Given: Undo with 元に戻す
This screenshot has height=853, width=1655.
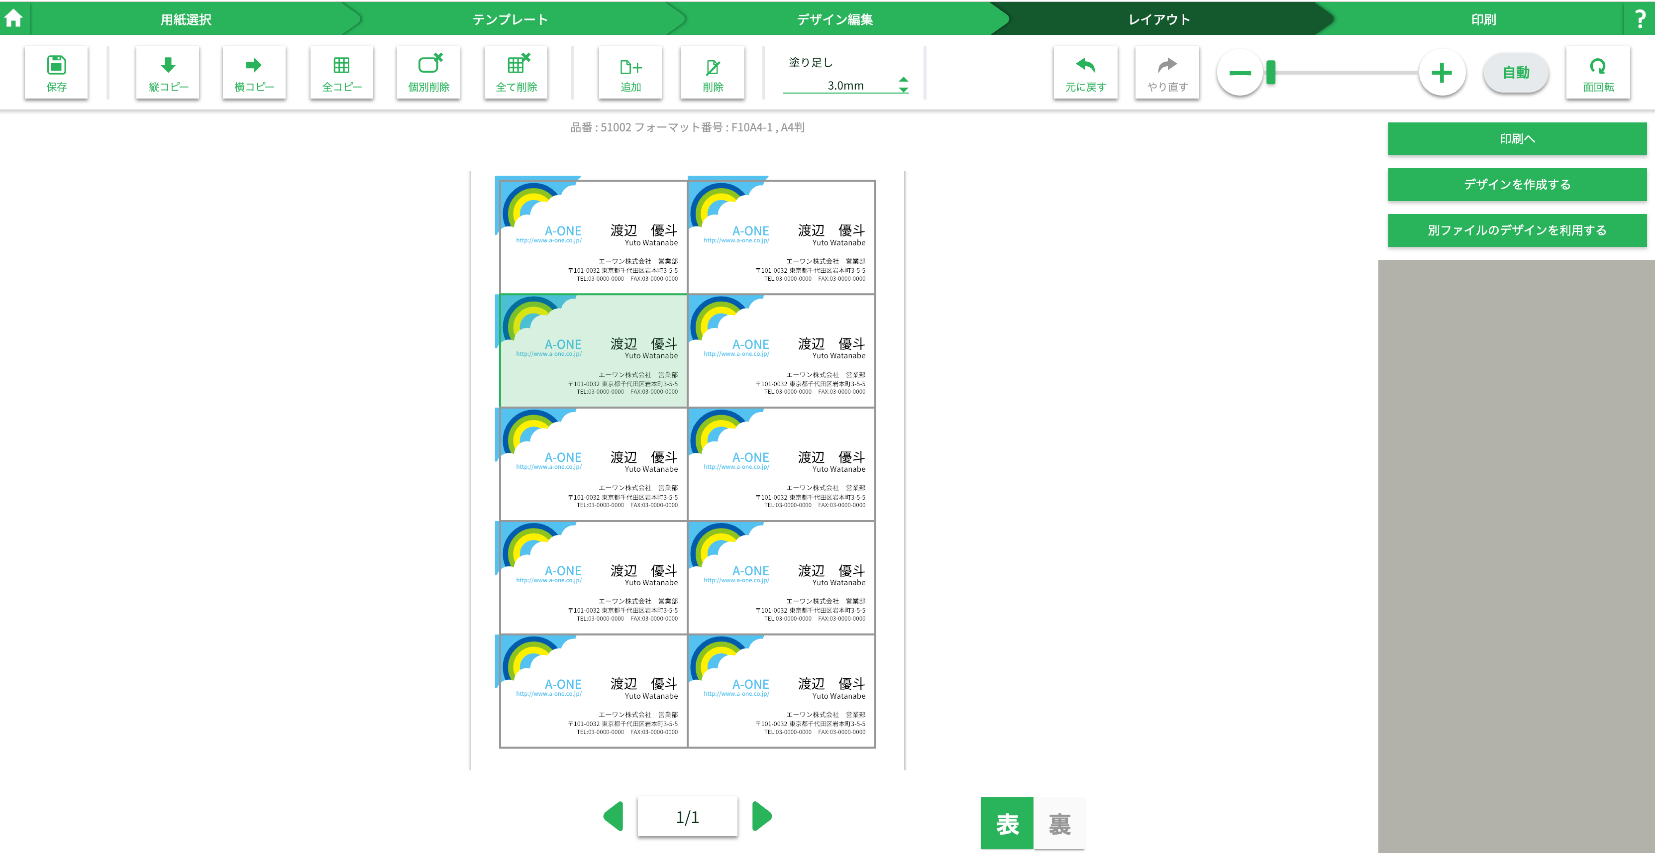Looking at the screenshot, I should click(x=1086, y=73).
